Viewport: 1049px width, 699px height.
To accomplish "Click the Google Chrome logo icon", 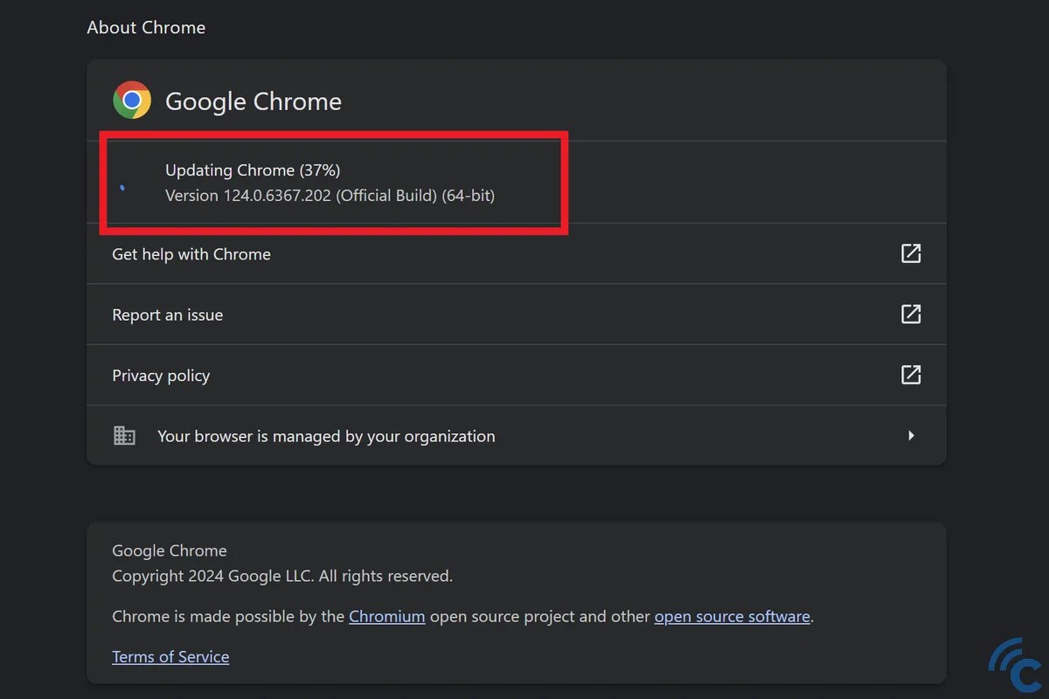I will (132, 100).
